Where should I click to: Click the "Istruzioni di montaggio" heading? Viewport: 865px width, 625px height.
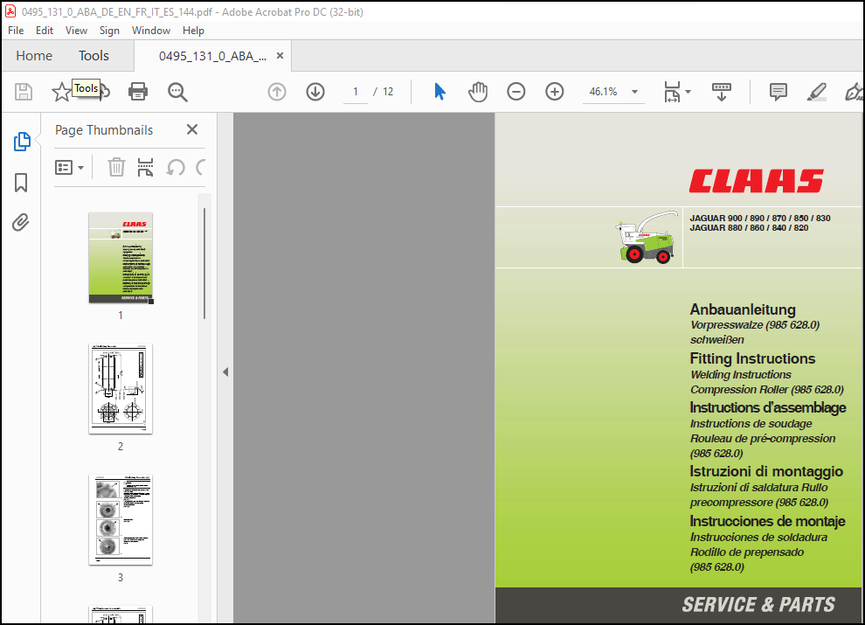[x=766, y=471]
